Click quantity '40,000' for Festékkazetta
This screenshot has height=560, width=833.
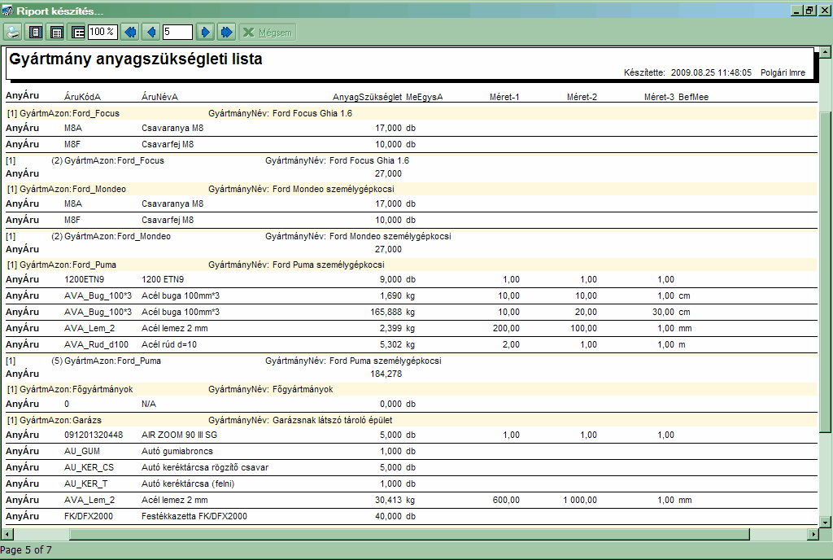pyautogui.click(x=388, y=516)
